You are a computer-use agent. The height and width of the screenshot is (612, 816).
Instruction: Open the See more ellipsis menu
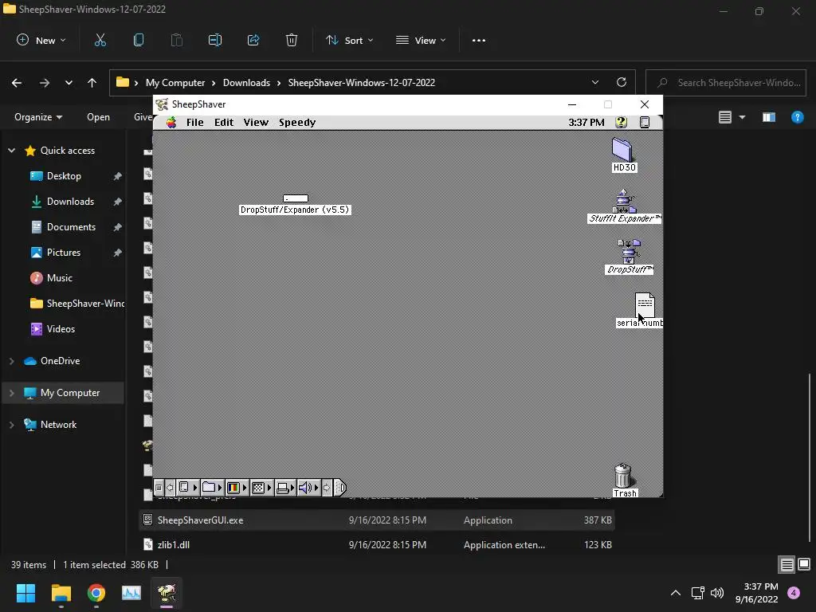tap(479, 40)
